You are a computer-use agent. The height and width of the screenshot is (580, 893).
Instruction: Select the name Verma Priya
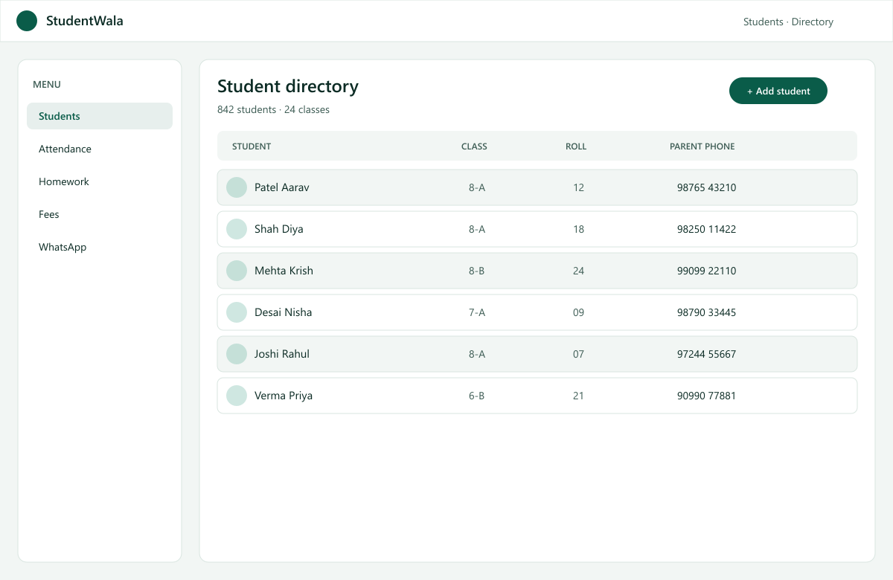(x=284, y=396)
